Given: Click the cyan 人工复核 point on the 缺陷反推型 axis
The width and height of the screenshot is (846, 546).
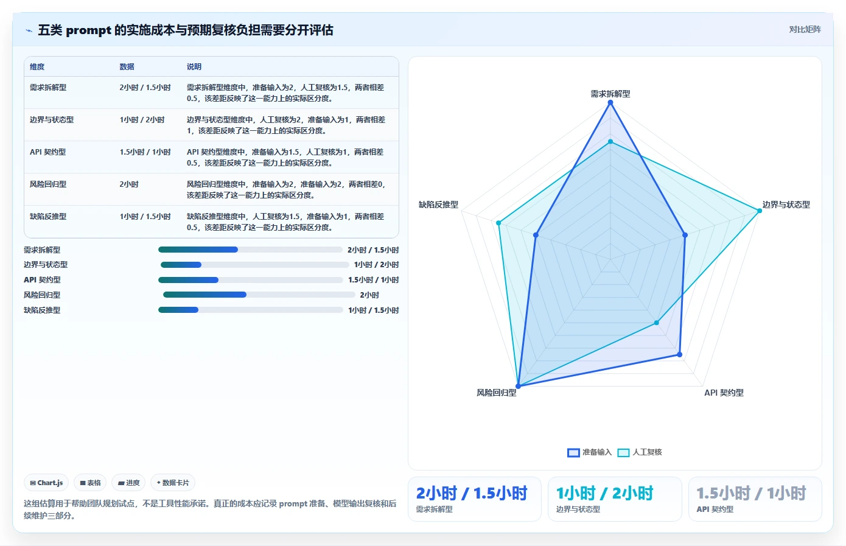Looking at the screenshot, I should click(498, 223).
